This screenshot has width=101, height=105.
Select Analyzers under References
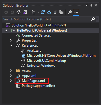(x=34, y=51)
